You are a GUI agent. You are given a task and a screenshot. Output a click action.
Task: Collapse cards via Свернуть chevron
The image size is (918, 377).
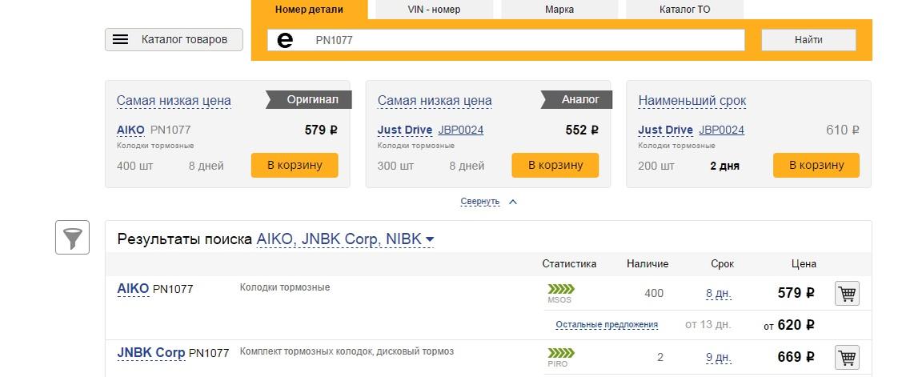click(513, 202)
